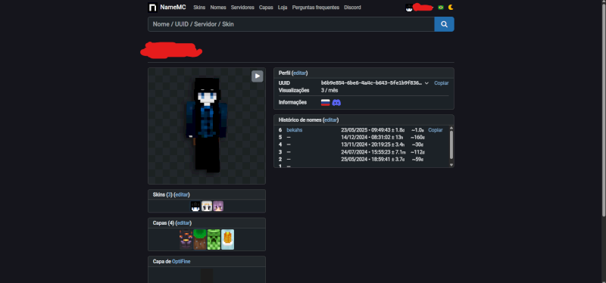Select the dark purple first cape
The image size is (606, 283).
point(186,239)
